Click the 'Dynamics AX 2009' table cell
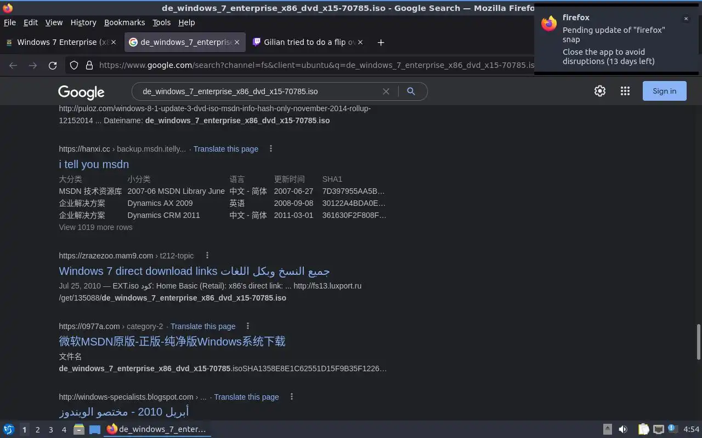Viewport: 702px width, 438px height. [x=160, y=203]
